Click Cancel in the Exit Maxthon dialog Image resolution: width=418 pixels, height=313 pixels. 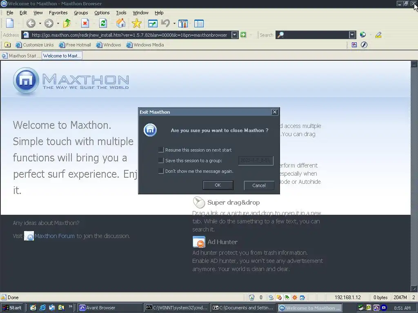[x=259, y=185]
